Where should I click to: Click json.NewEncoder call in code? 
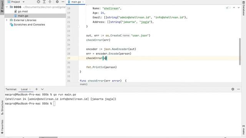[120, 49]
